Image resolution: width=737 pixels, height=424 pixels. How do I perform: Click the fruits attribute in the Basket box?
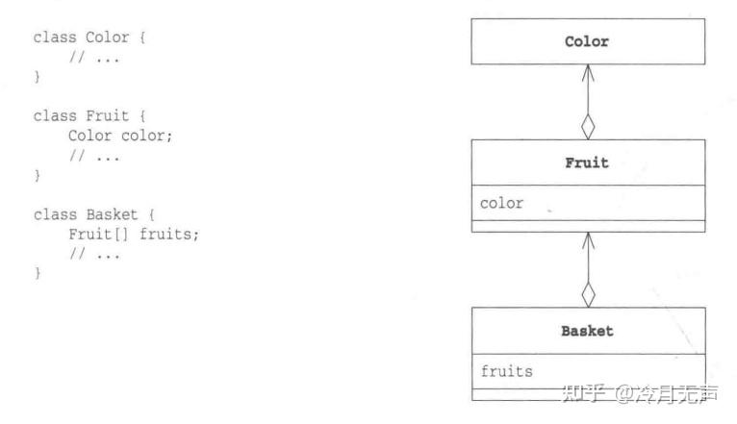click(x=506, y=370)
